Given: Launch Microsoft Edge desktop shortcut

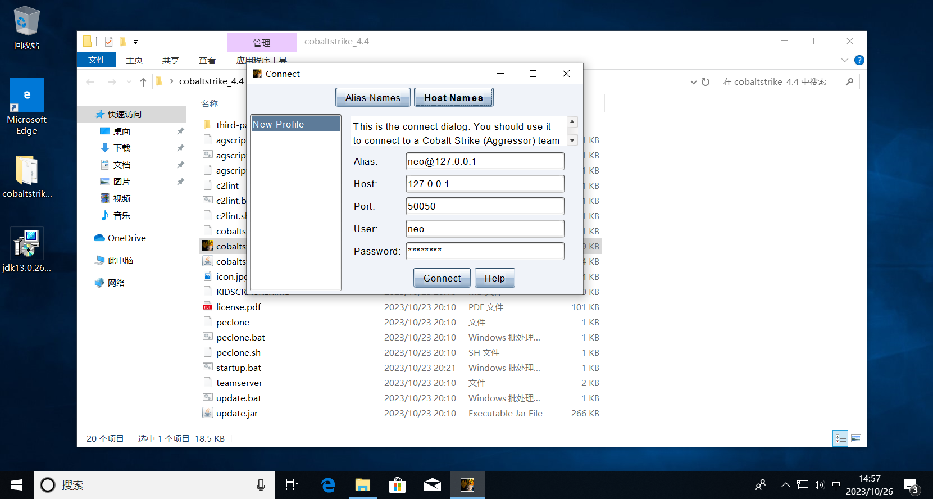Looking at the screenshot, I should click(26, 107).
